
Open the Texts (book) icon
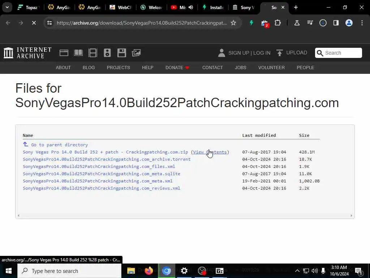coord(78,53)
